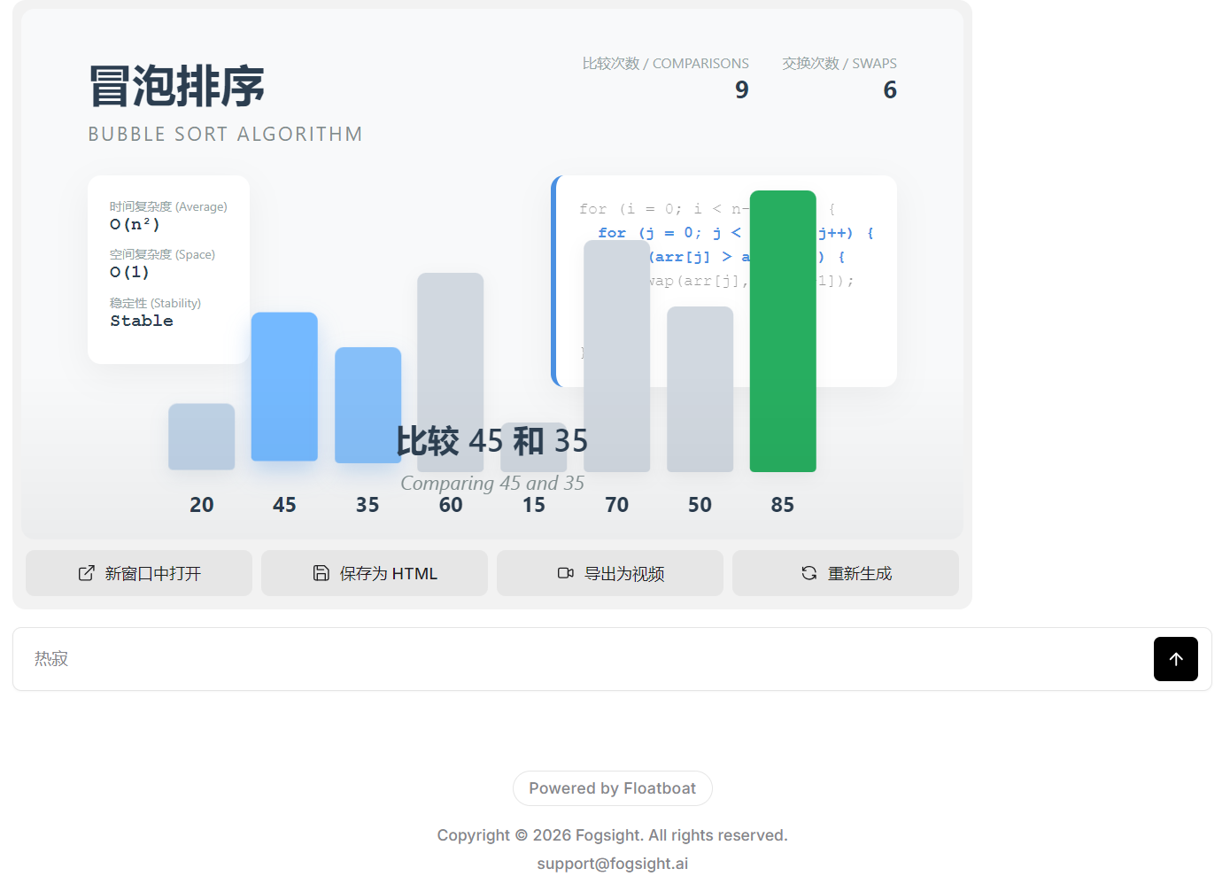Click the blue bar labeled 45
This screenshot has height=884, width=1230.
coord(284,387)
